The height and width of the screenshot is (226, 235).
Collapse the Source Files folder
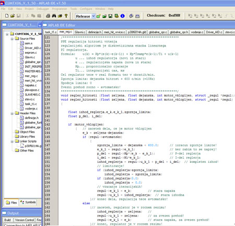[12, 39]
